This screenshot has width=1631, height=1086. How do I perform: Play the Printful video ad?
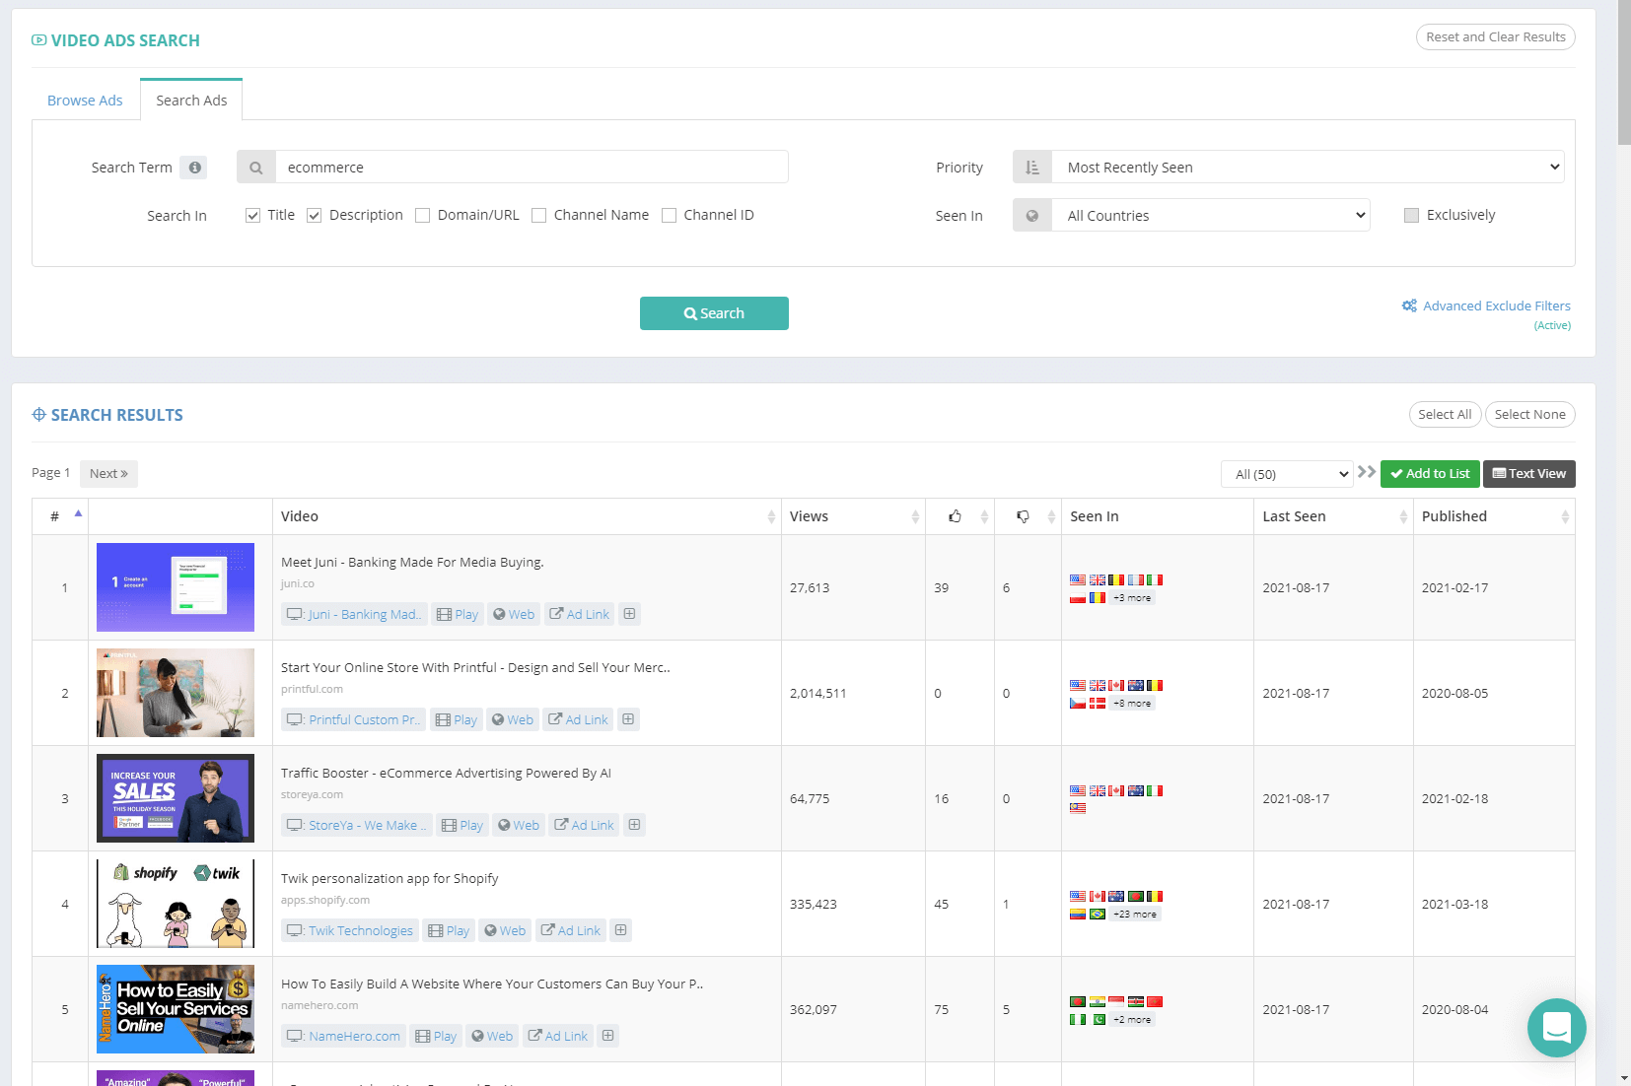pyautogui.click(x=457, y=720)
